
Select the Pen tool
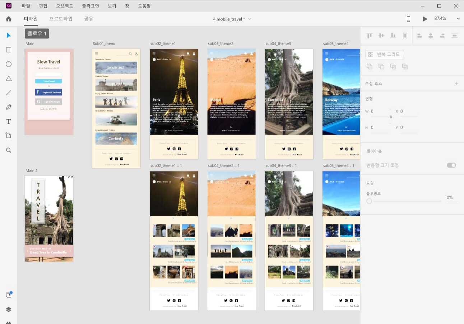[9, 107]
